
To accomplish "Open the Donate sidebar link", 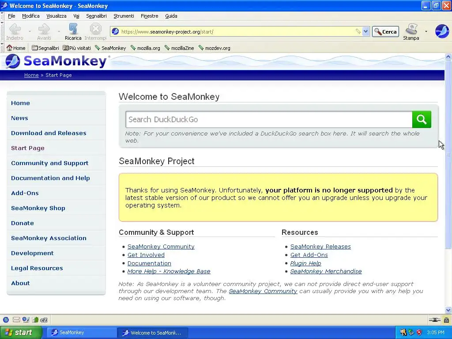I will pyautogui.click(x=23, y=223).
